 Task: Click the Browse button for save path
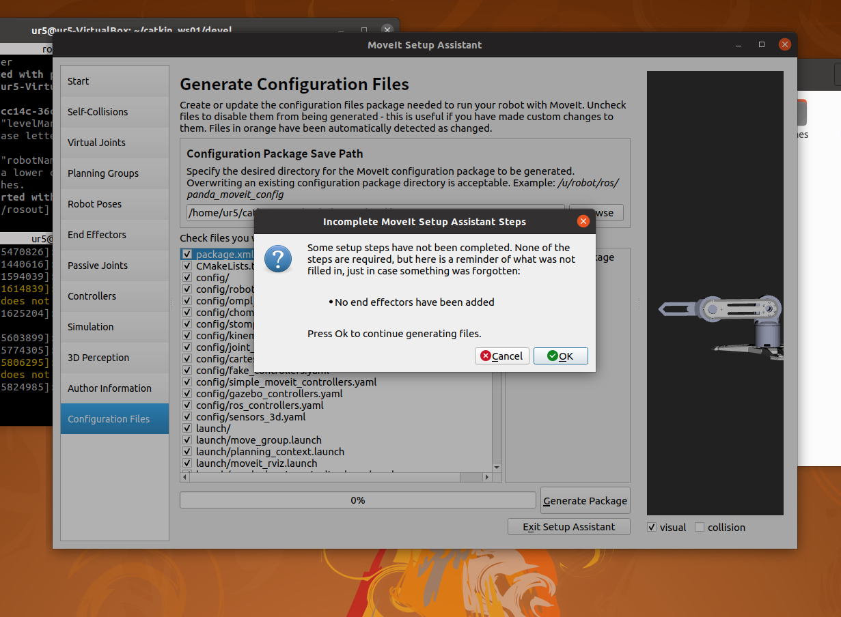tap(596, 213)
